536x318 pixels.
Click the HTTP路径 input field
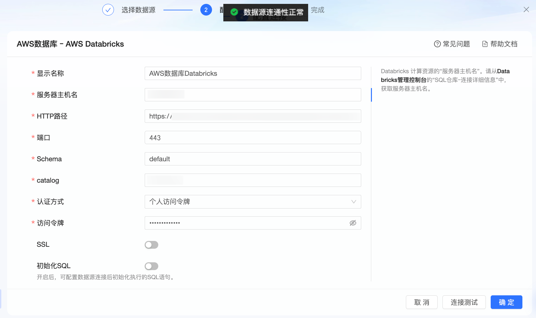pos(253,116)
